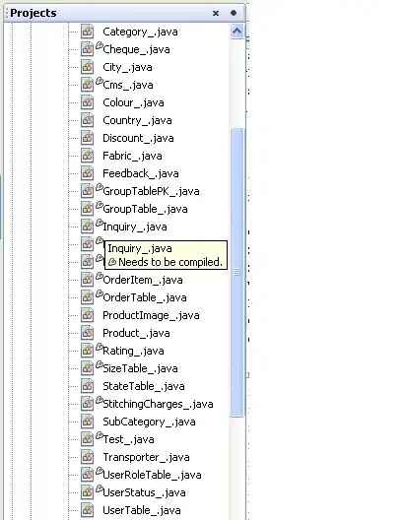
Task: Click the Fabric_.java file icon
Action: [x=88, y=156]
